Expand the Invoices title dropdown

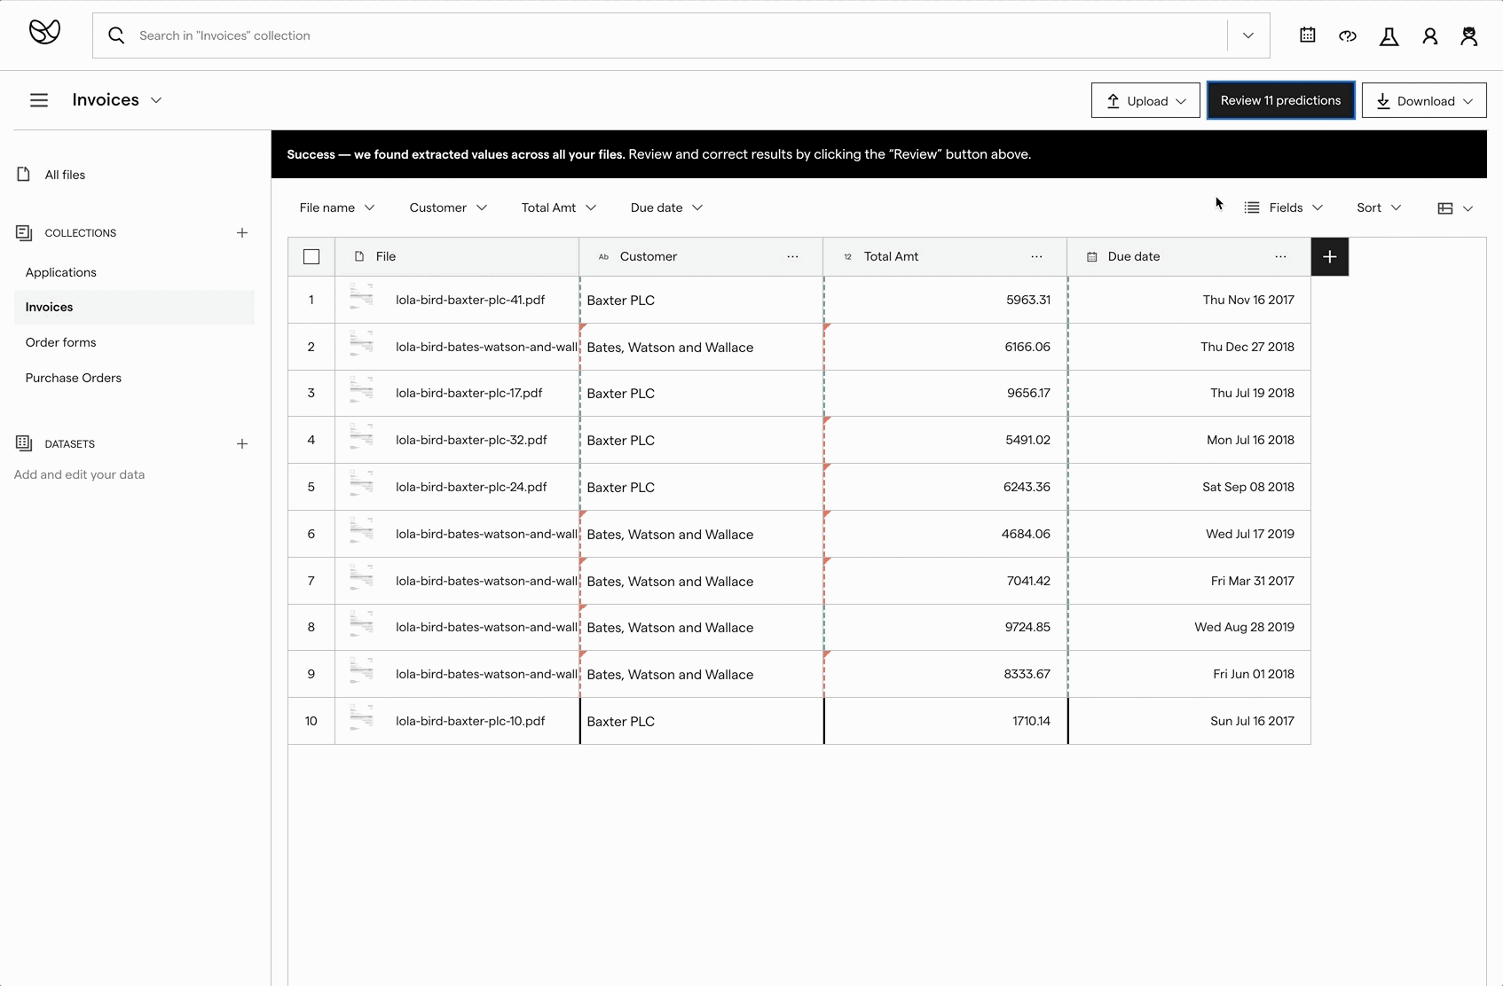(x=156, y=100)
